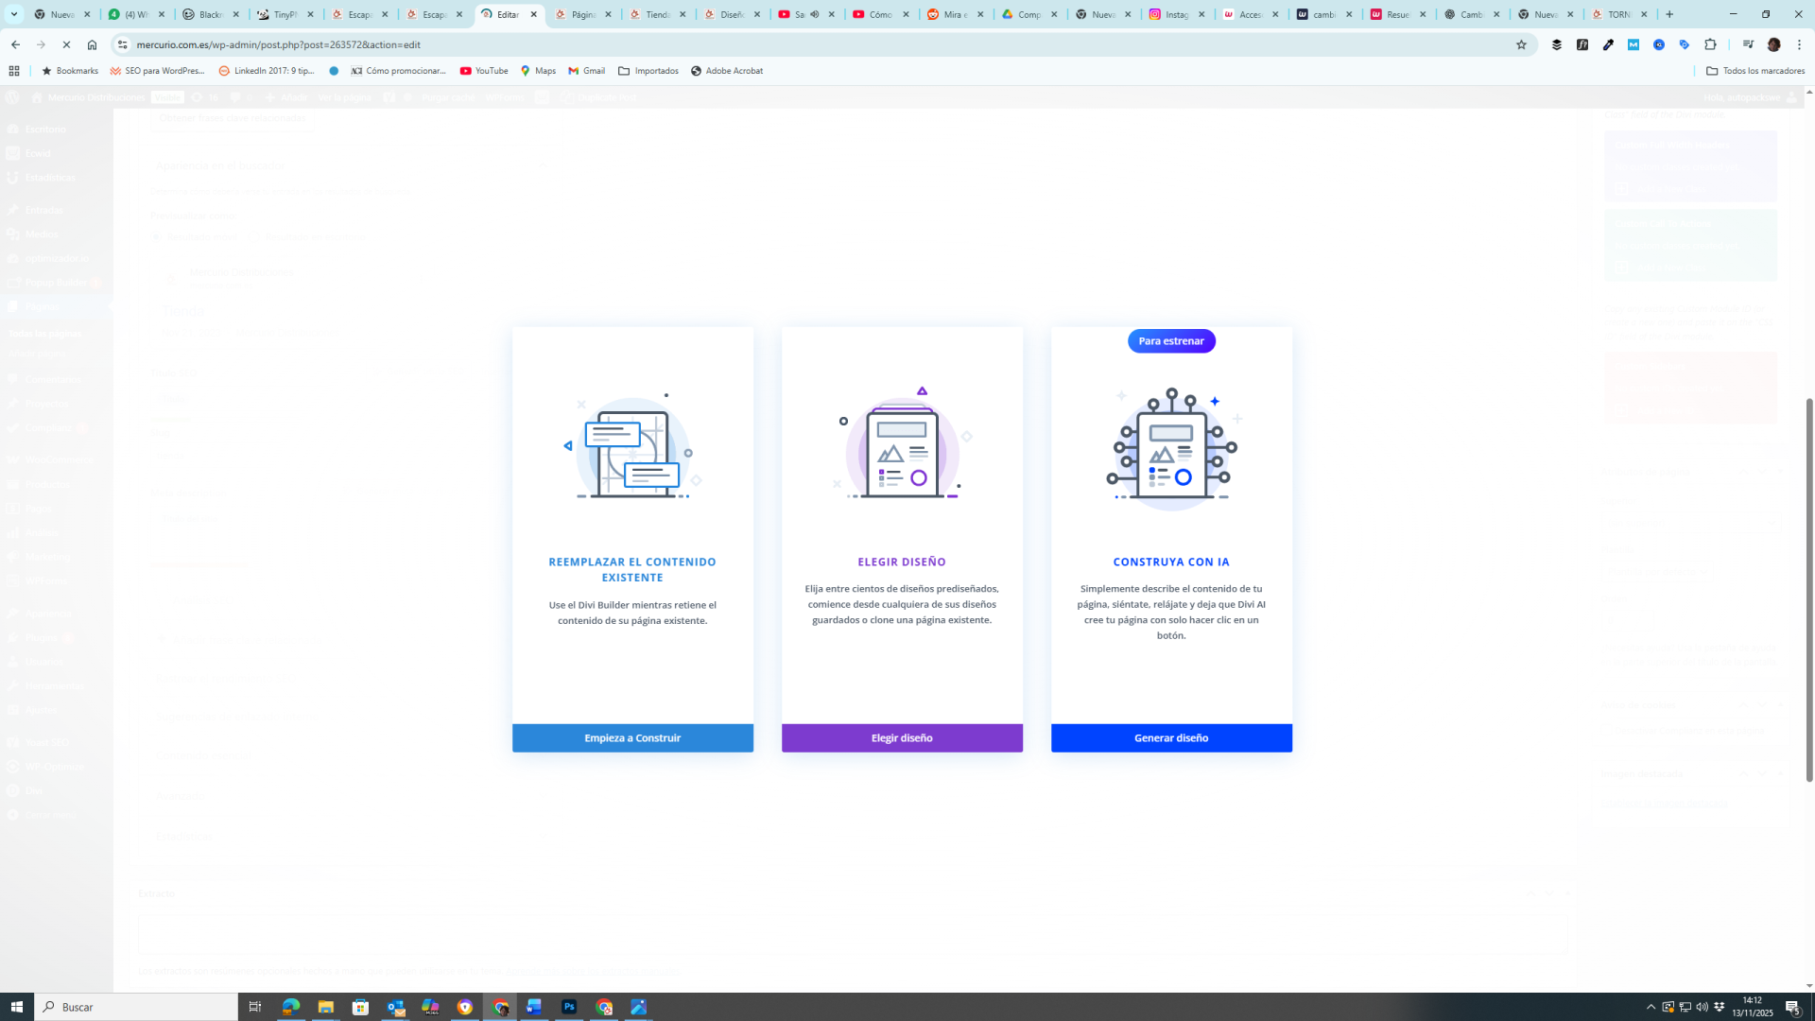The height and width of the screenshot is (1021, 1815).
Task: Click the Reemplazar el contenido existente illustration
Action: coord(632,447)
